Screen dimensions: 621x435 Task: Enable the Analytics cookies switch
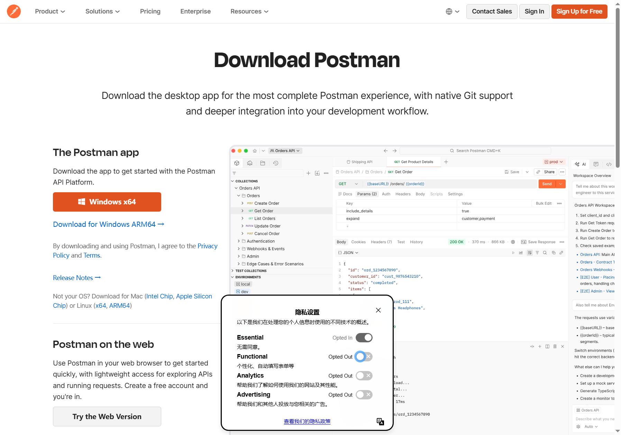[x=364, y=376]
